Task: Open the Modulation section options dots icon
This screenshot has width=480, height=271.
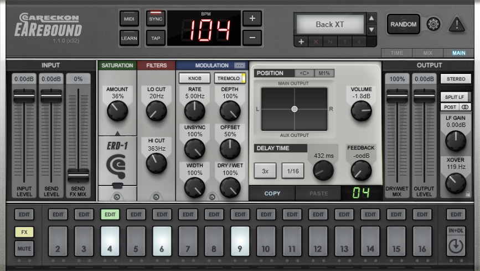Action: [x=240, y=65]
